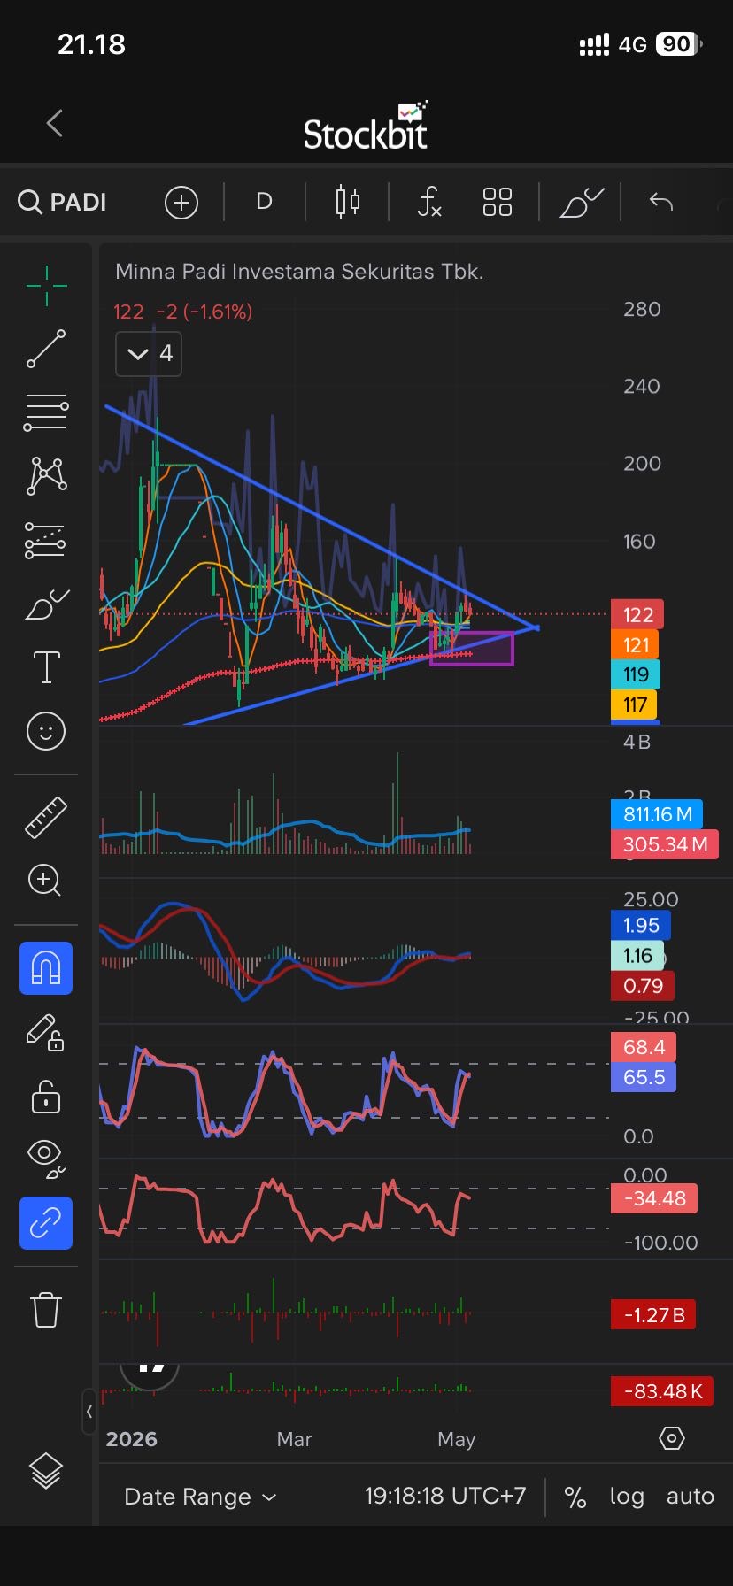733x1586 pixels.
Task: Toggle the drawing sync link icon
Action: (46, 1223)
